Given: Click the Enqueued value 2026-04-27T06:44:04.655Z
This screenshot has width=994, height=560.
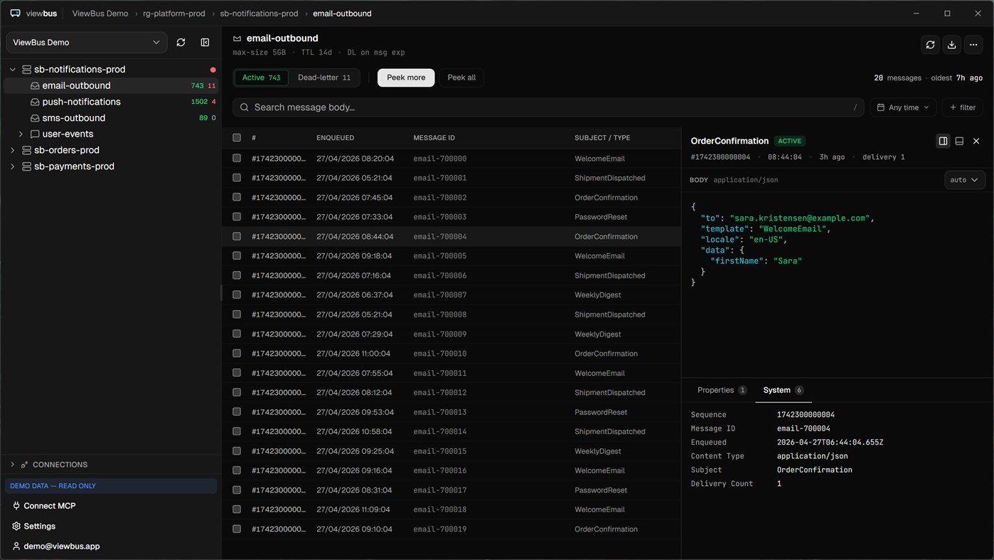Looking at the screenshot, I should point(830,443).
